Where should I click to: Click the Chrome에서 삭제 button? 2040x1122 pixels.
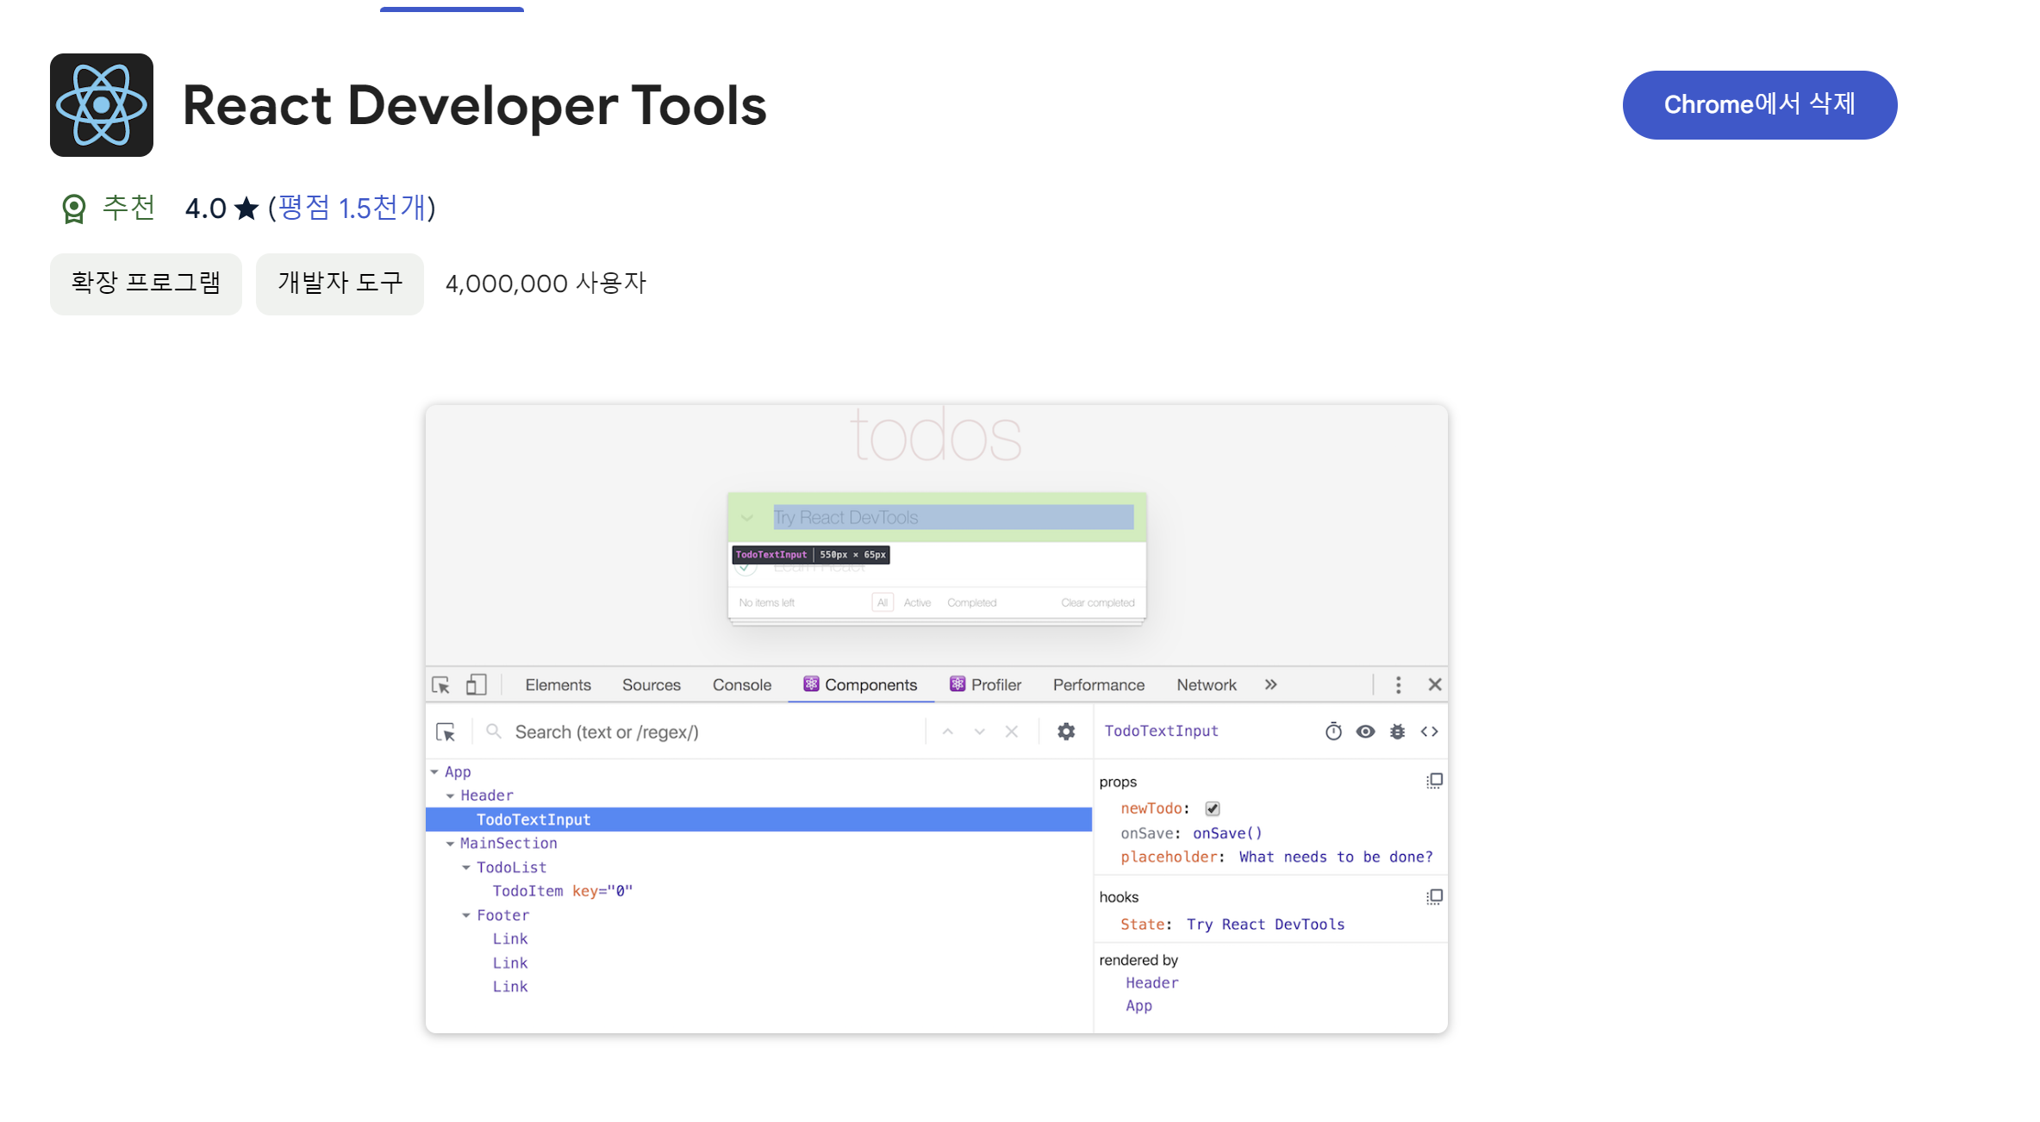tap(1759, 105)
